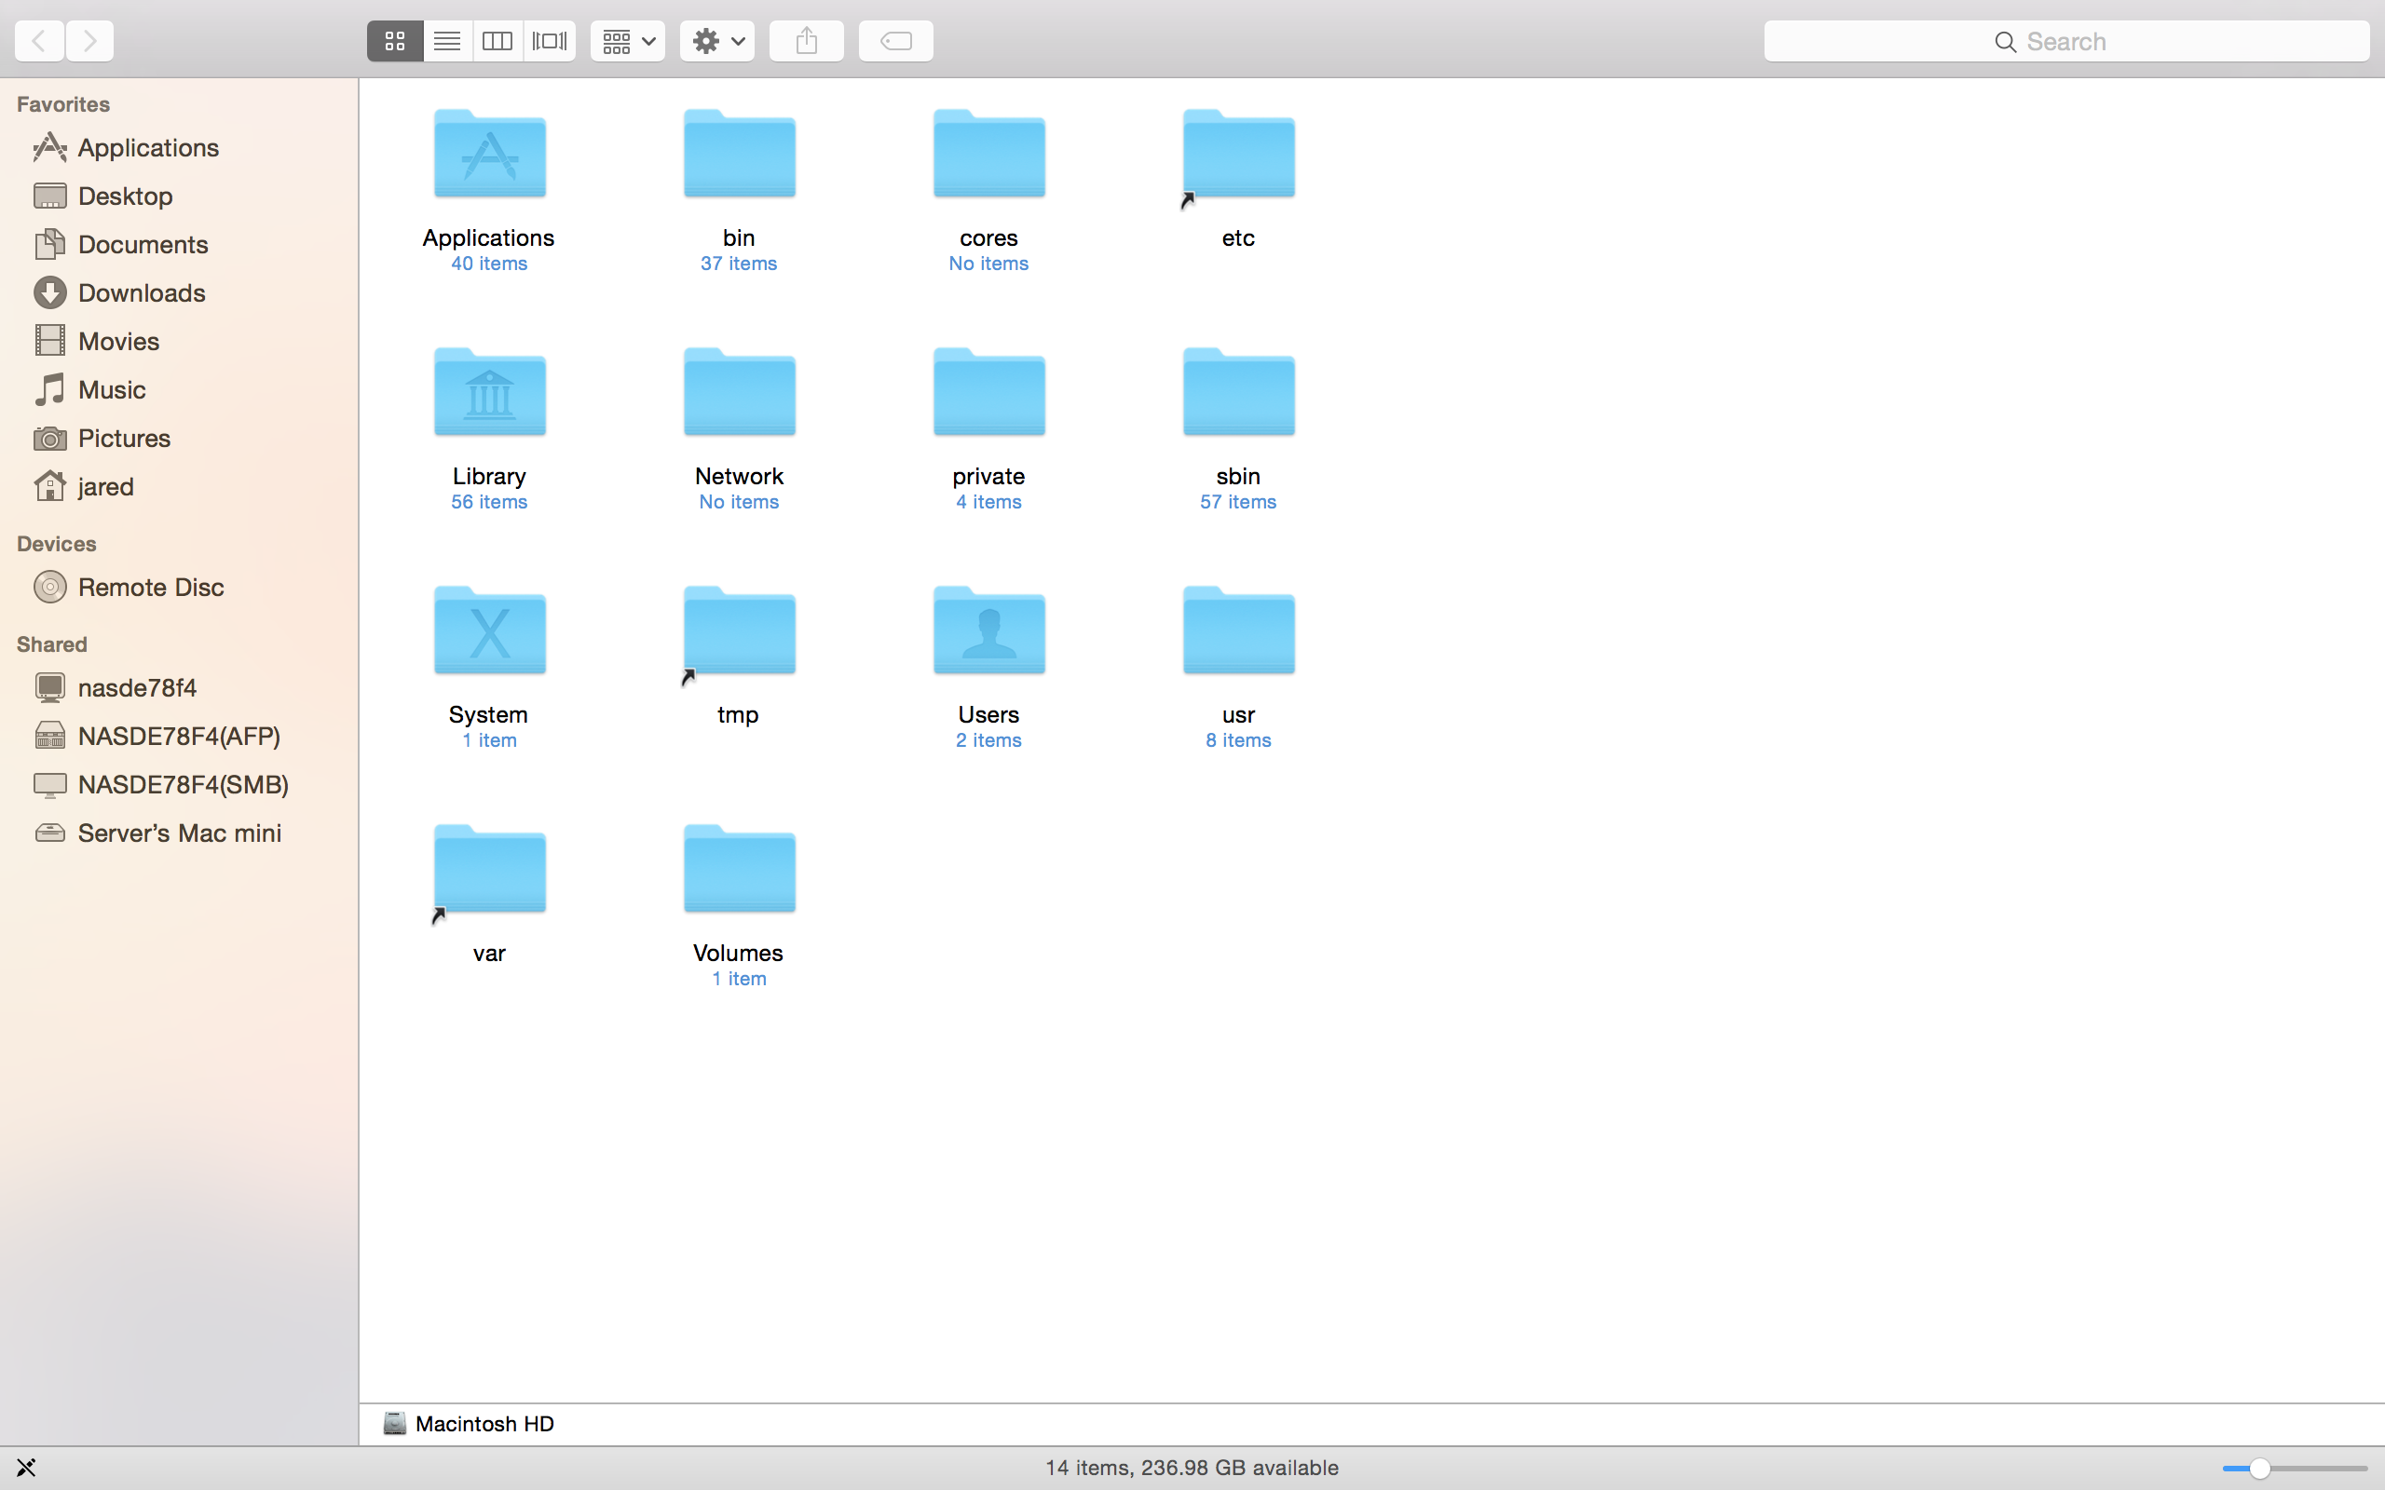This screenshot has width=2385, height=1490.
Task: Select Desktop in the sidebar
Action: pos(178,196)
